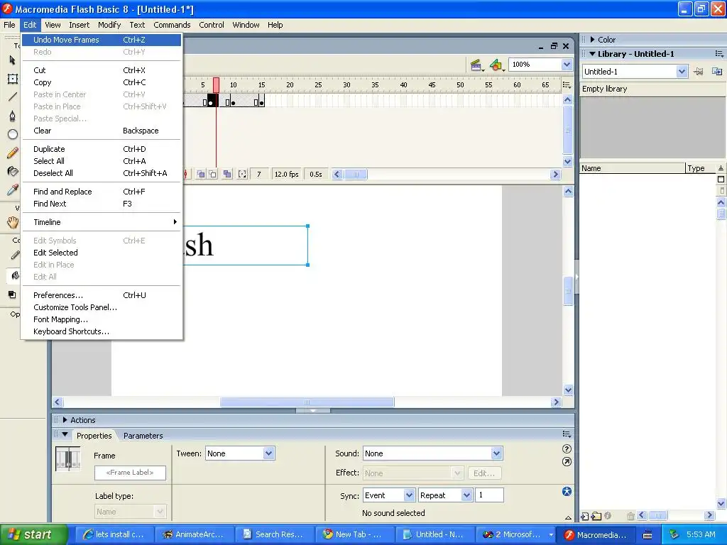Click the frame rate 12.0 fps display
Viewport: 727px width, 545px height.
tap(287, 175)
